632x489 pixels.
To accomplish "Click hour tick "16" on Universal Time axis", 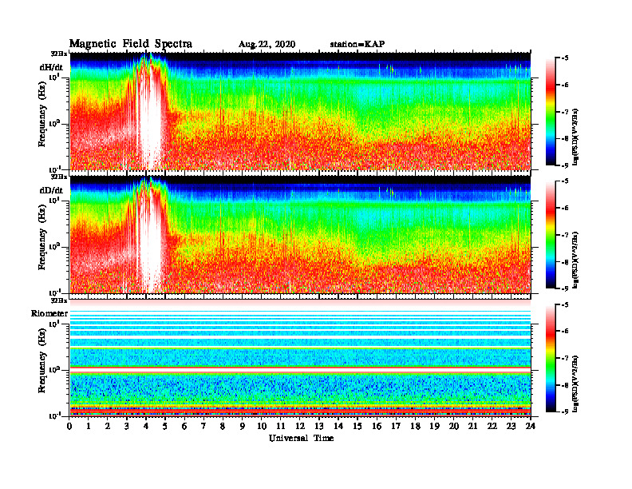I will tap(377, 427).
